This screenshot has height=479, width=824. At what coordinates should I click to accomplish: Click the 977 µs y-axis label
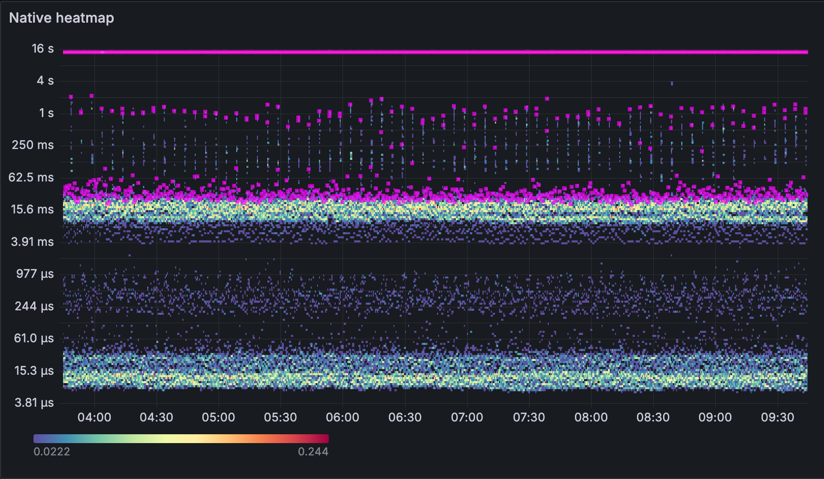[x=35, y=274]
